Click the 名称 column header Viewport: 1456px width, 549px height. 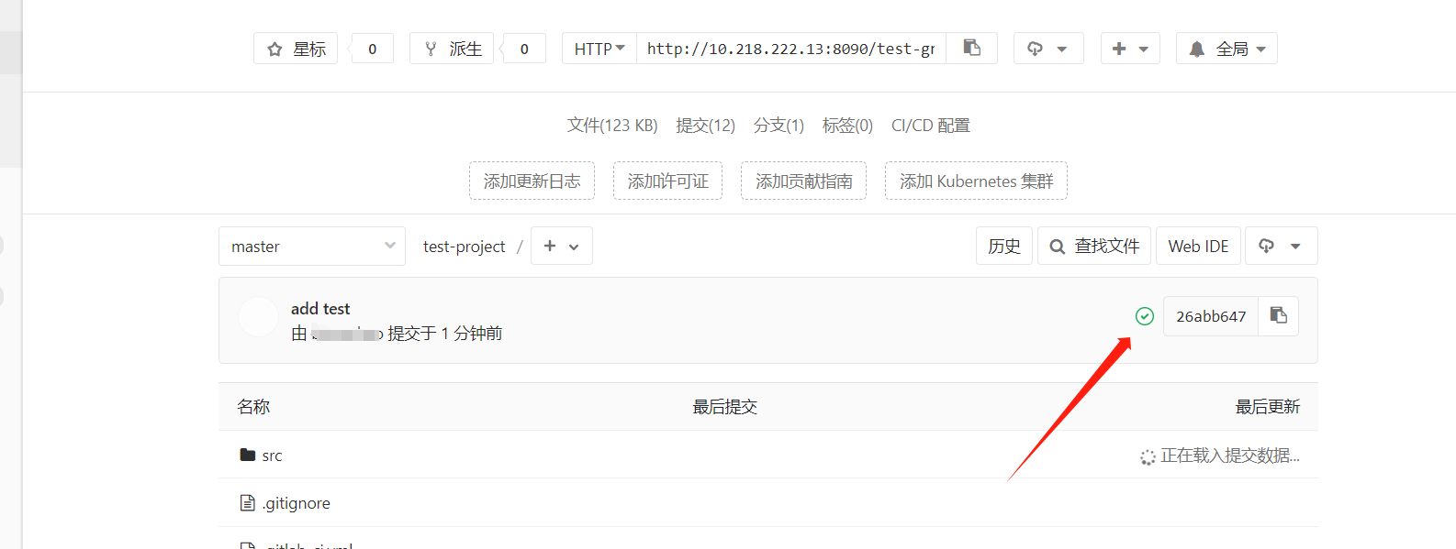click(253, 407)
